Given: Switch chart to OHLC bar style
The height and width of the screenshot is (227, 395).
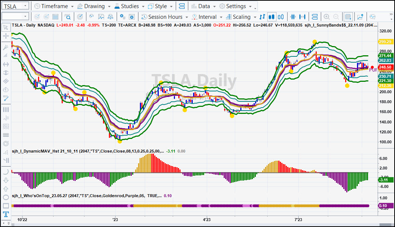Looking at the screenshot, I should point(262,17).
